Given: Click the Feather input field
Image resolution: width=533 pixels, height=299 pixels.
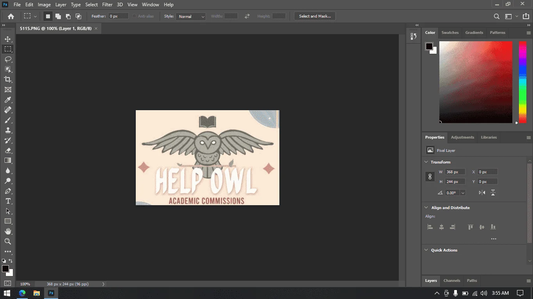Looking at the screenshot, I should click(x=118, y=16).
